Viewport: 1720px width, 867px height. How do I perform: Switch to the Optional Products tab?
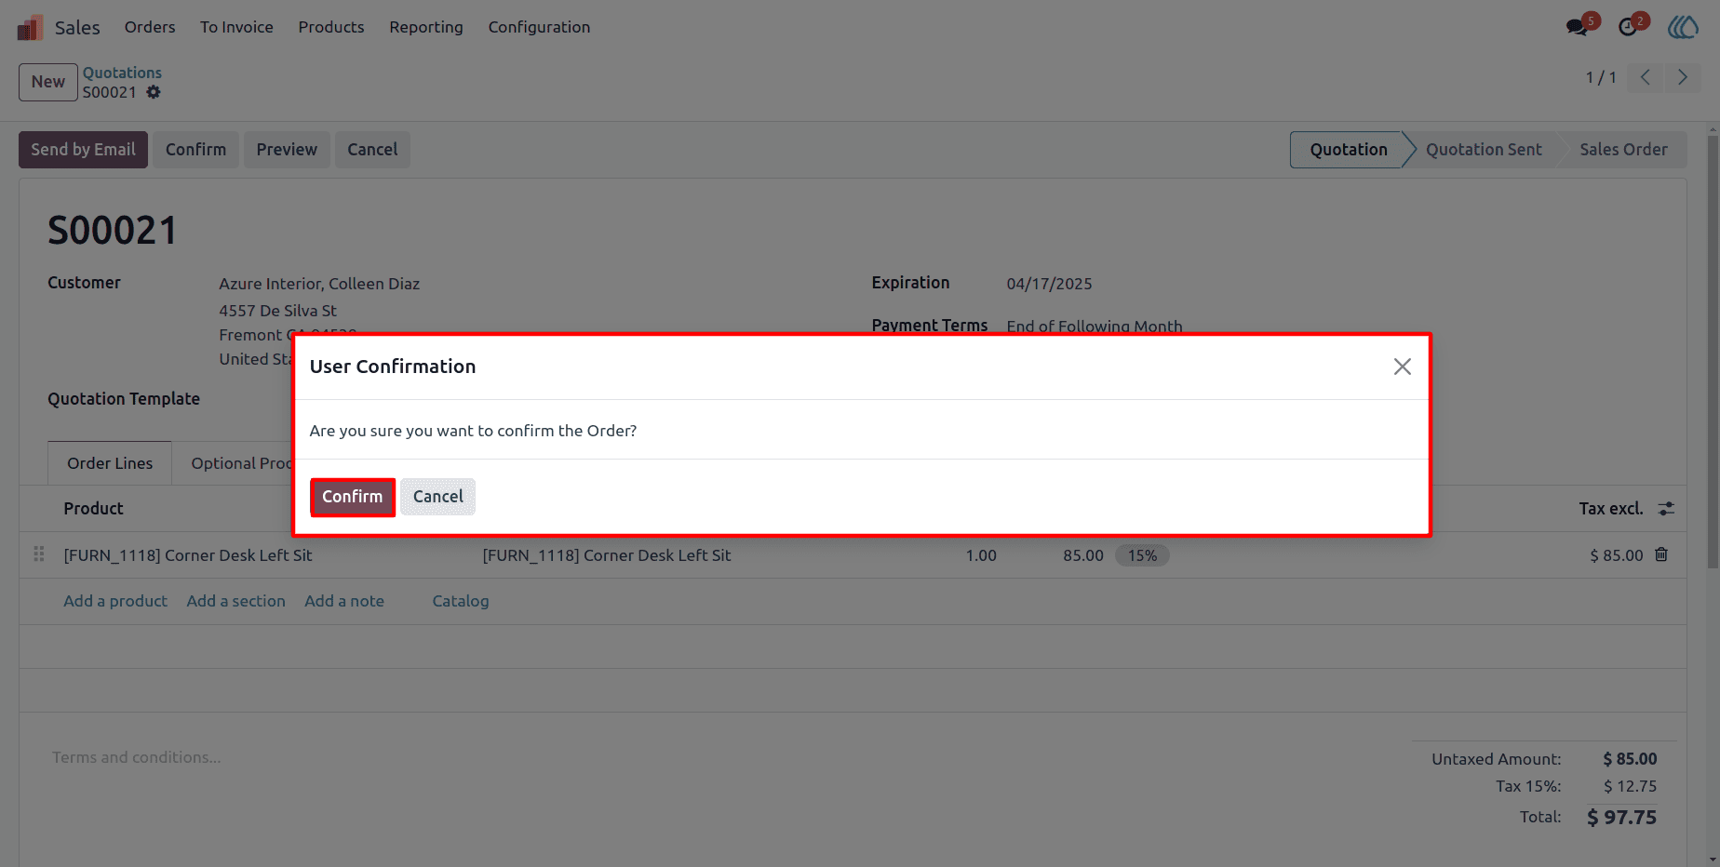pos(241,463)
